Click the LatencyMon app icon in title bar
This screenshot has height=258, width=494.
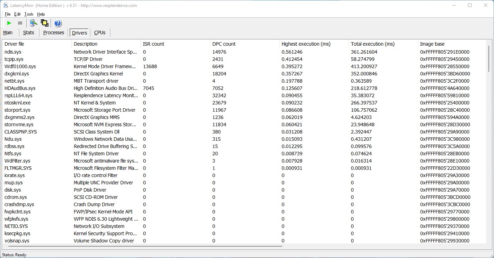pos(6,5)
